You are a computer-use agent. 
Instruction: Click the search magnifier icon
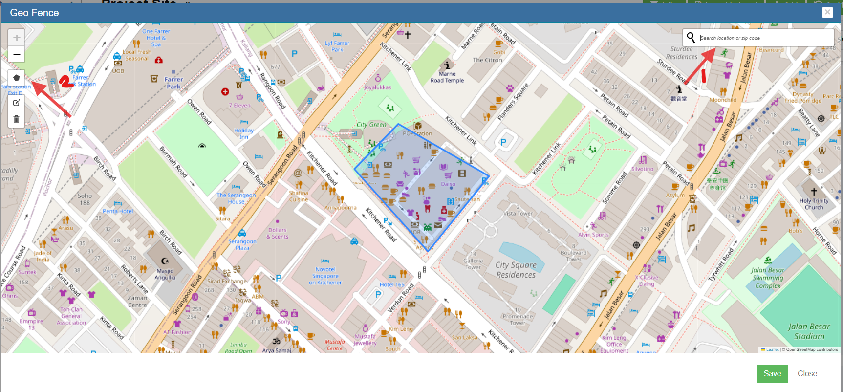(x=691, y=38)
